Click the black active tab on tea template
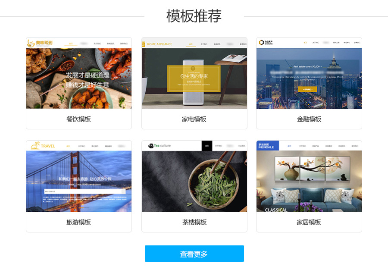The height and width of the screenshot is (273, 388). pyautogui.click(x=207, y=146)
